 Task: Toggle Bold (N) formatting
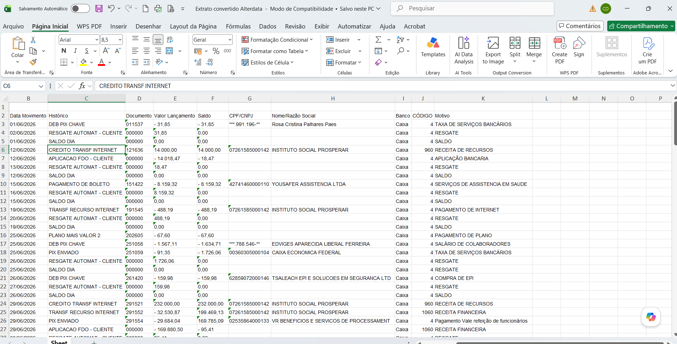point(64,51)
